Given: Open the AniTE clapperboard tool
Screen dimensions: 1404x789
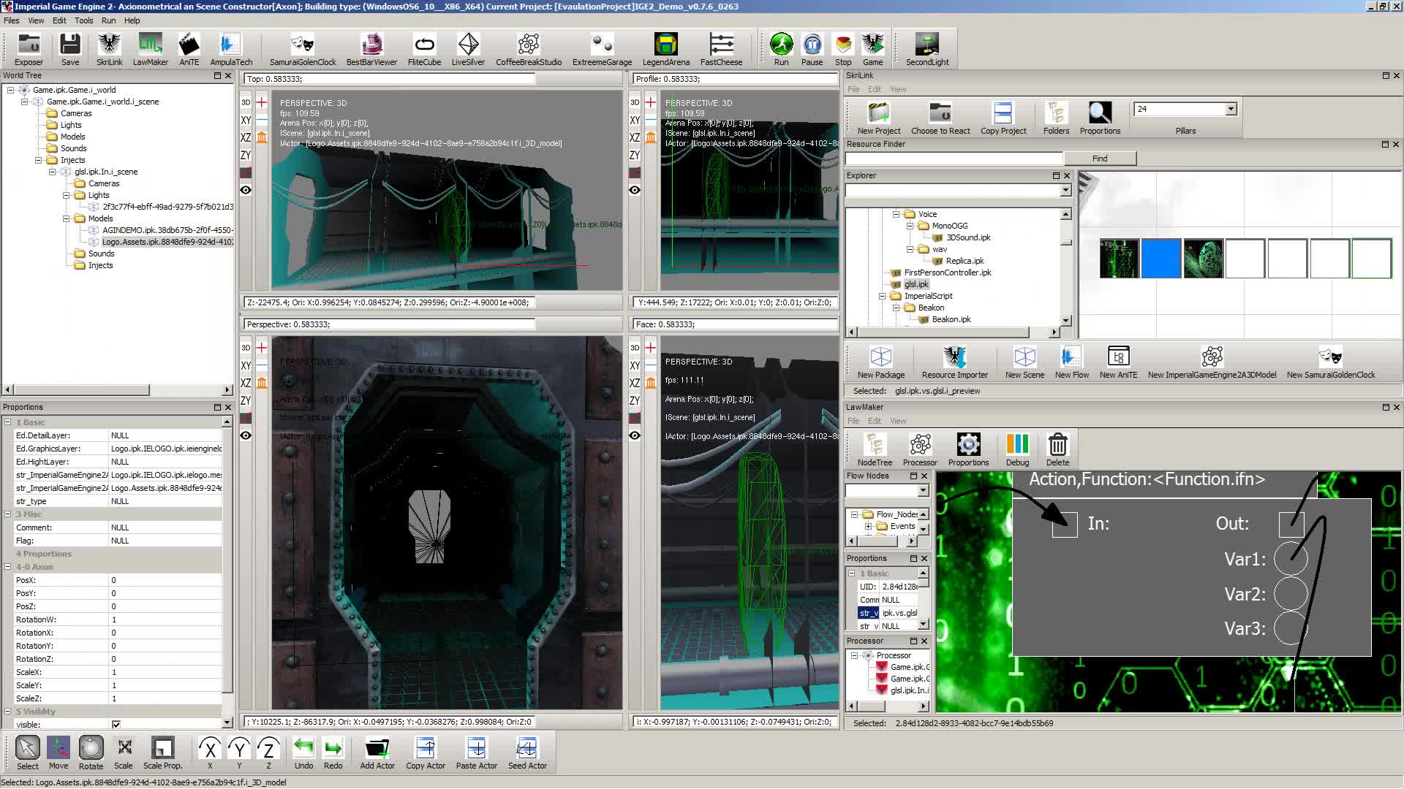Looking at the screenshot, I should [x=189, y=49].
